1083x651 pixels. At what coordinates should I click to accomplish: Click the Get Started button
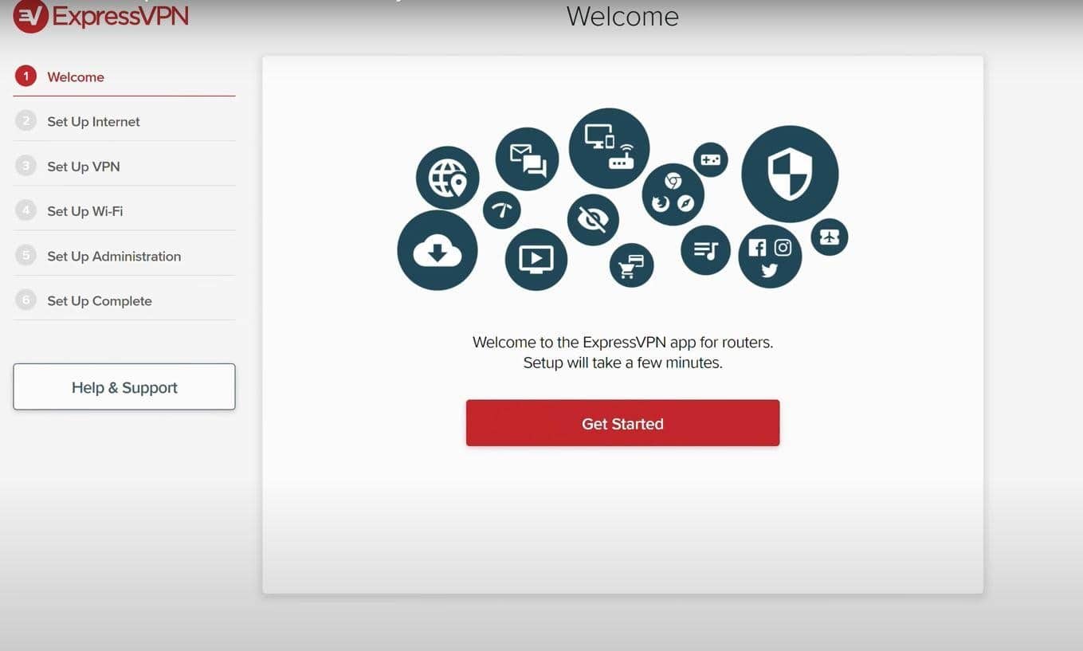coord(622,423)
